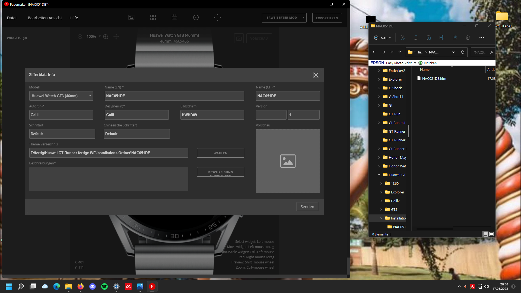Open Firefox from the taskbar
The image size is (521, 293).
tap(81, 286)
